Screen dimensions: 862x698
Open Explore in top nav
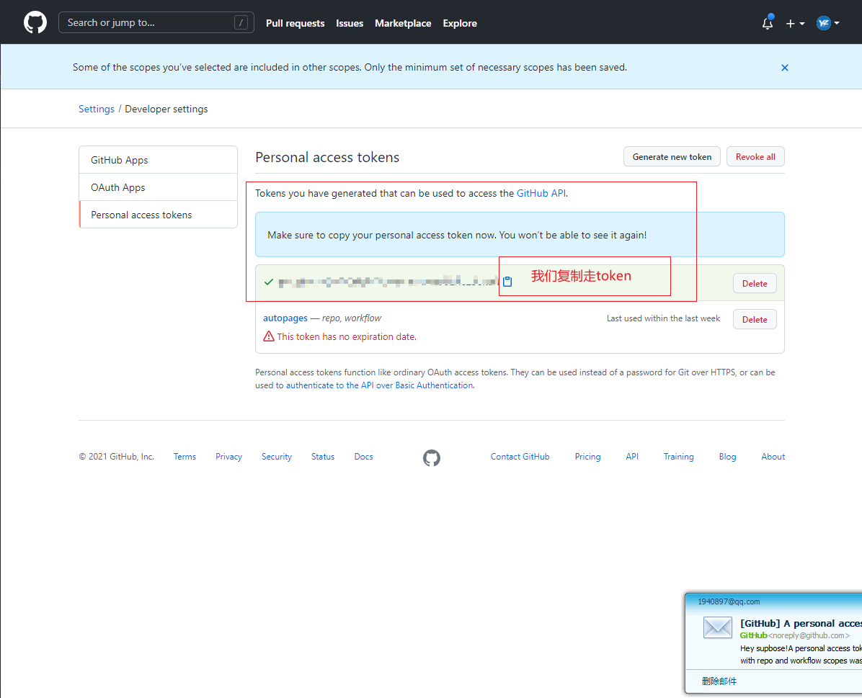click(460, 23)
